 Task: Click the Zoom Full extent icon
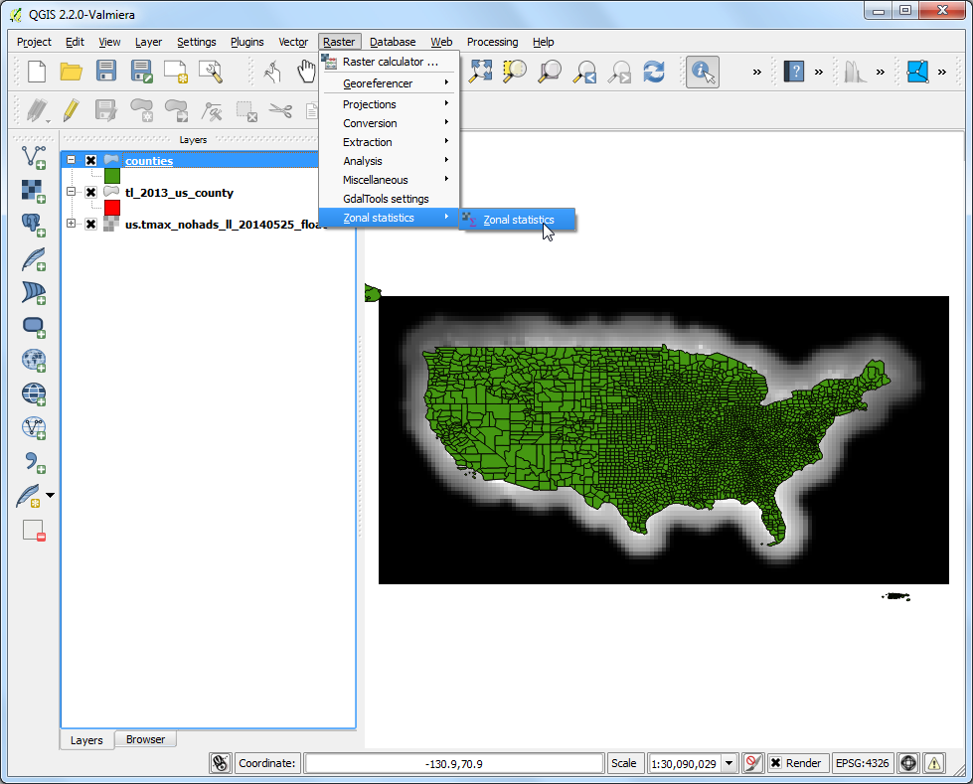[480, 72]
